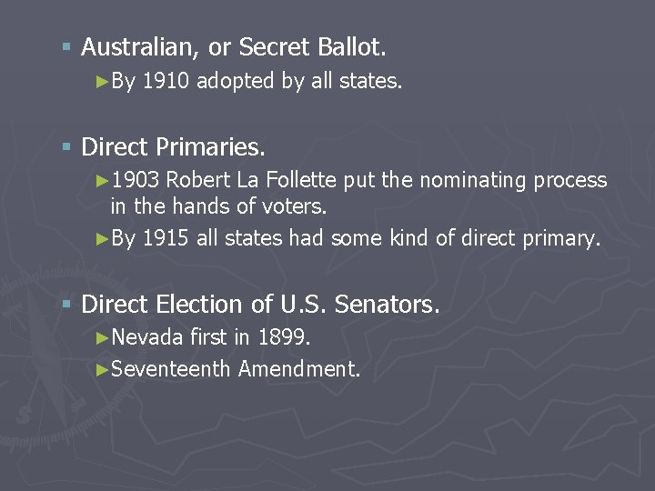The image size is (655, 491).
Task: Click the year '1899' in the Nevada line
Action: 284,338
